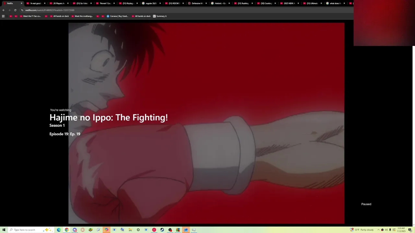Click the paused video frame to resume

point(206,123)
